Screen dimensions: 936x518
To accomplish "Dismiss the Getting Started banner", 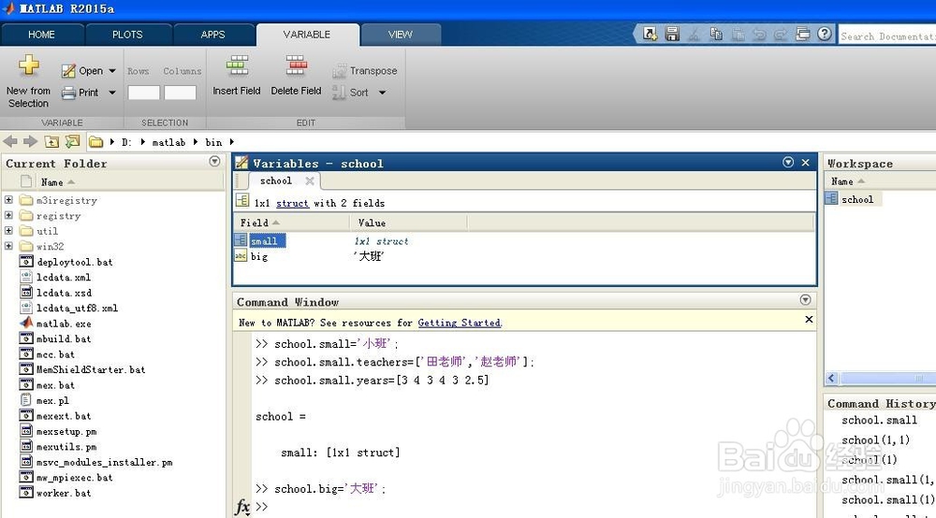I will pos(809,320).
